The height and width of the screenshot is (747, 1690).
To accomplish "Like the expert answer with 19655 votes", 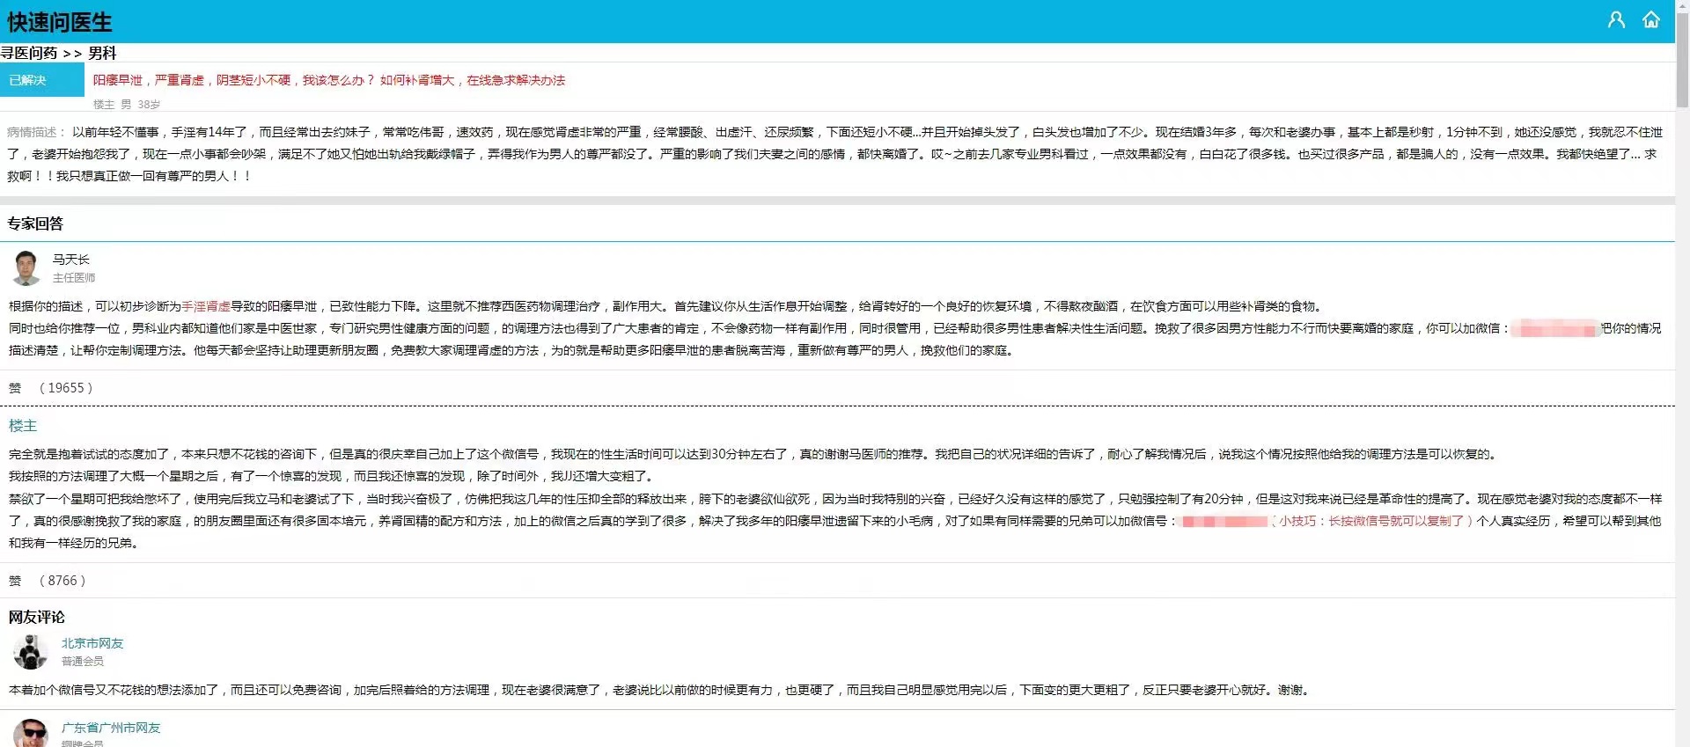I will [x=15, y=388].
